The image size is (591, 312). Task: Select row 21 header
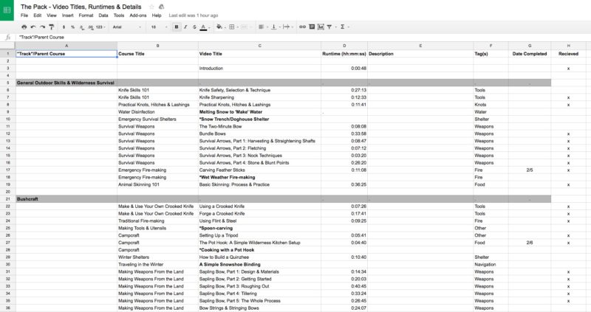pos(7,198)
